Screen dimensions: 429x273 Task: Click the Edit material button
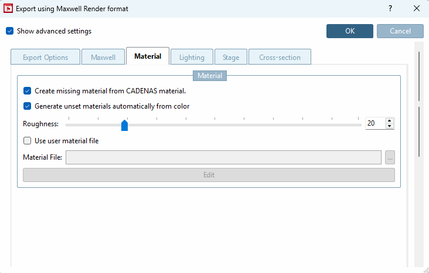tap(209, 175)
